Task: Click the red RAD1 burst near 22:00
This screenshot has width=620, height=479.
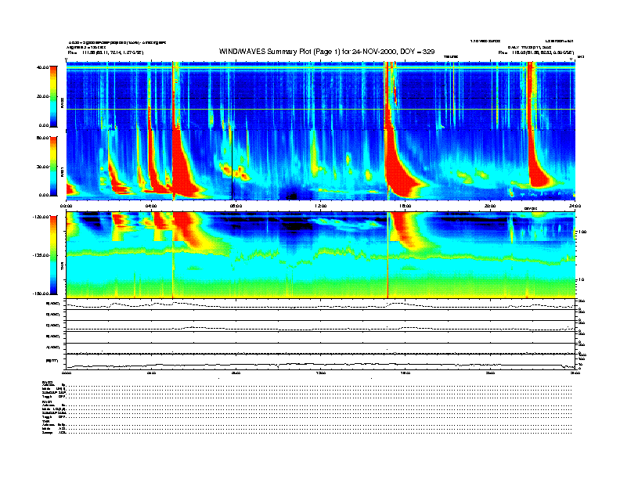Action: pyautogui.click(x=537, y=170)
